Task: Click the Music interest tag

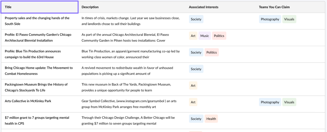Action: [205, 36]
